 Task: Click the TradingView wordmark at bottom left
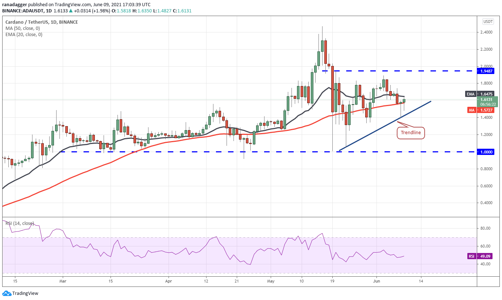25,293
